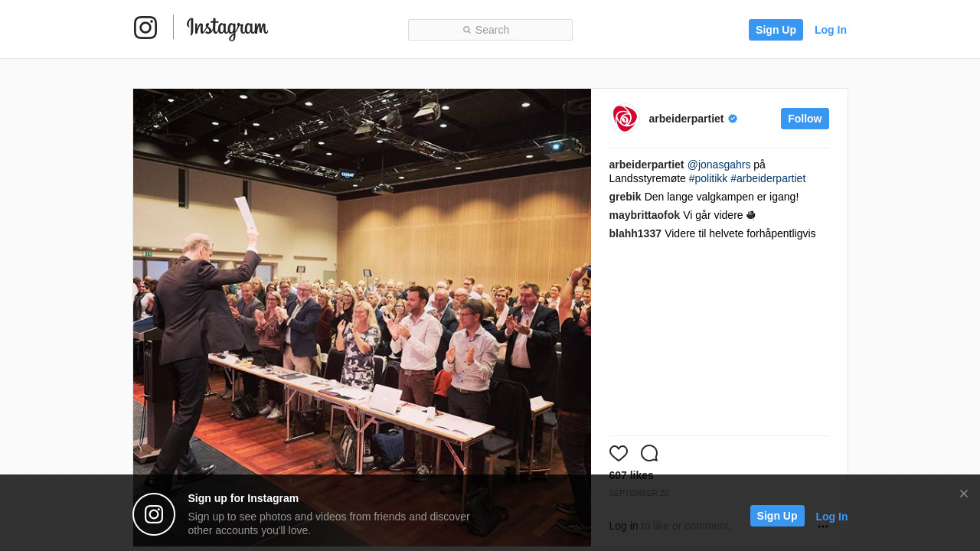The width and height of the screenshot is (980, 551).
Task: Click Sign Up in the top header
Action: point(776,30)
